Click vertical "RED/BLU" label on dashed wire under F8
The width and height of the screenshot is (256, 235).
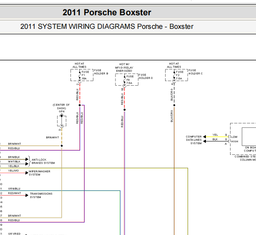coord(122,99)
